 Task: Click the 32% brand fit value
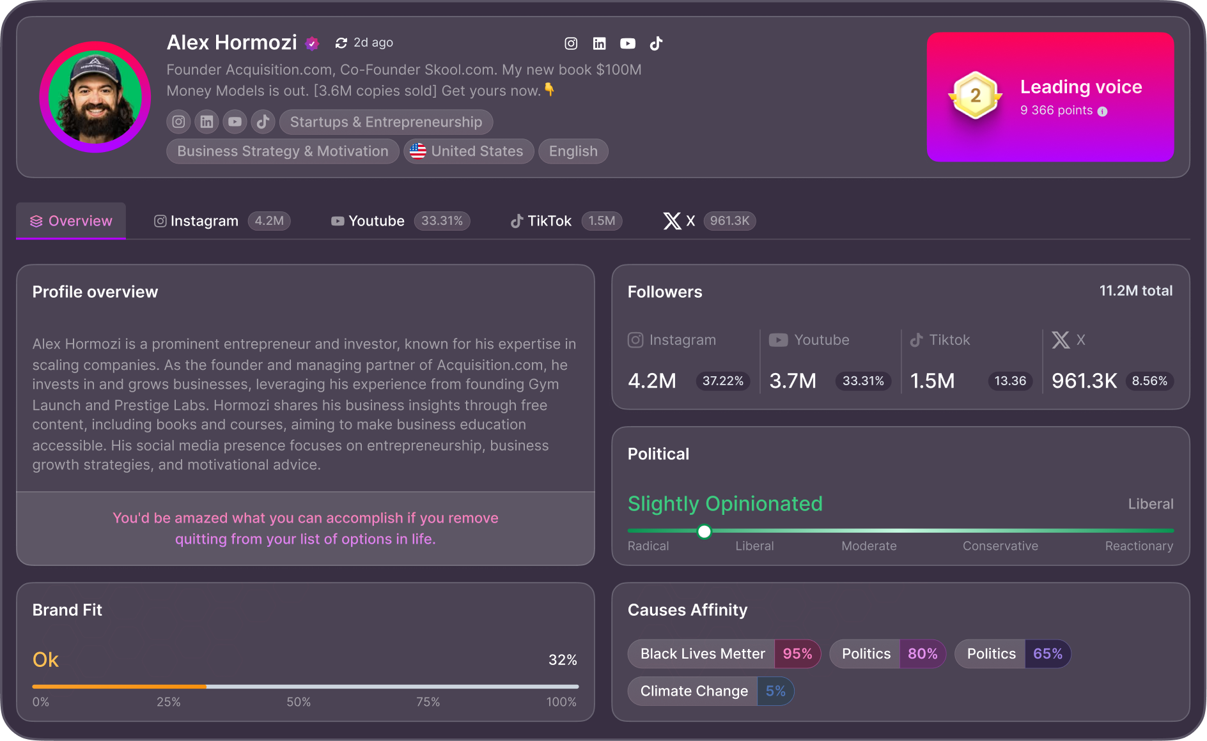click(563, 660)
